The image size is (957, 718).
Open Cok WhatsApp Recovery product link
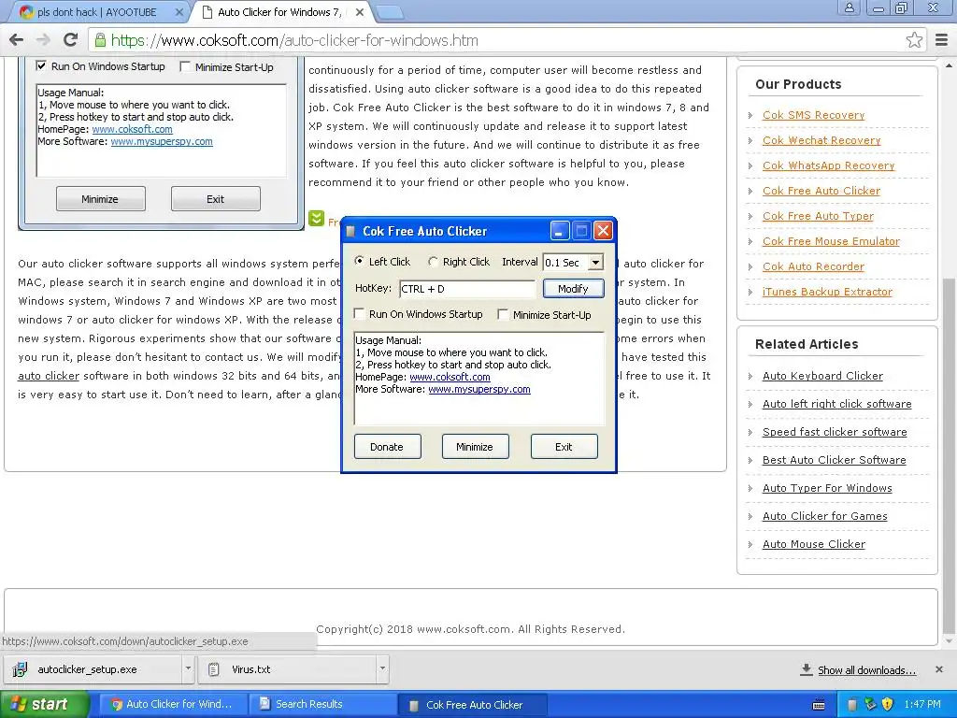point(828,165)
